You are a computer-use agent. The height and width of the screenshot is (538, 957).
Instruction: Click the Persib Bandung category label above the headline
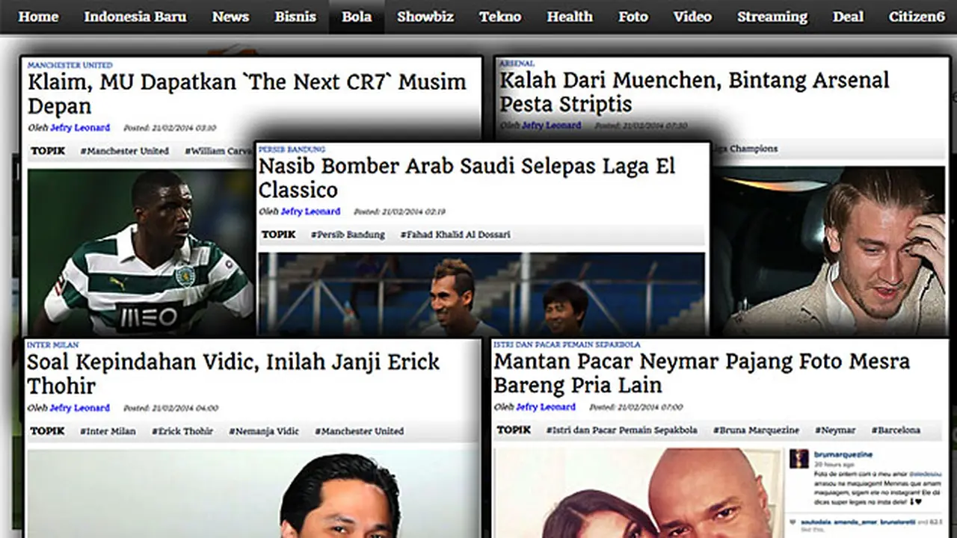coord(292,149)
